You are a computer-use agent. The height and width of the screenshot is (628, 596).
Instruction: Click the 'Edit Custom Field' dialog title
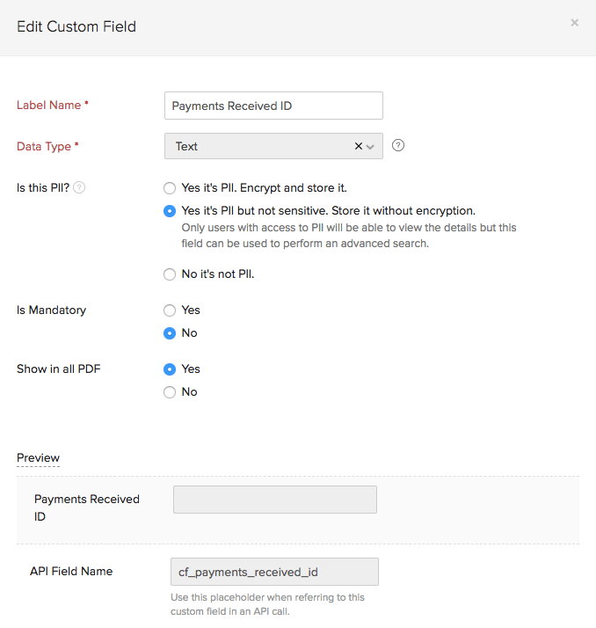[76, 26]
